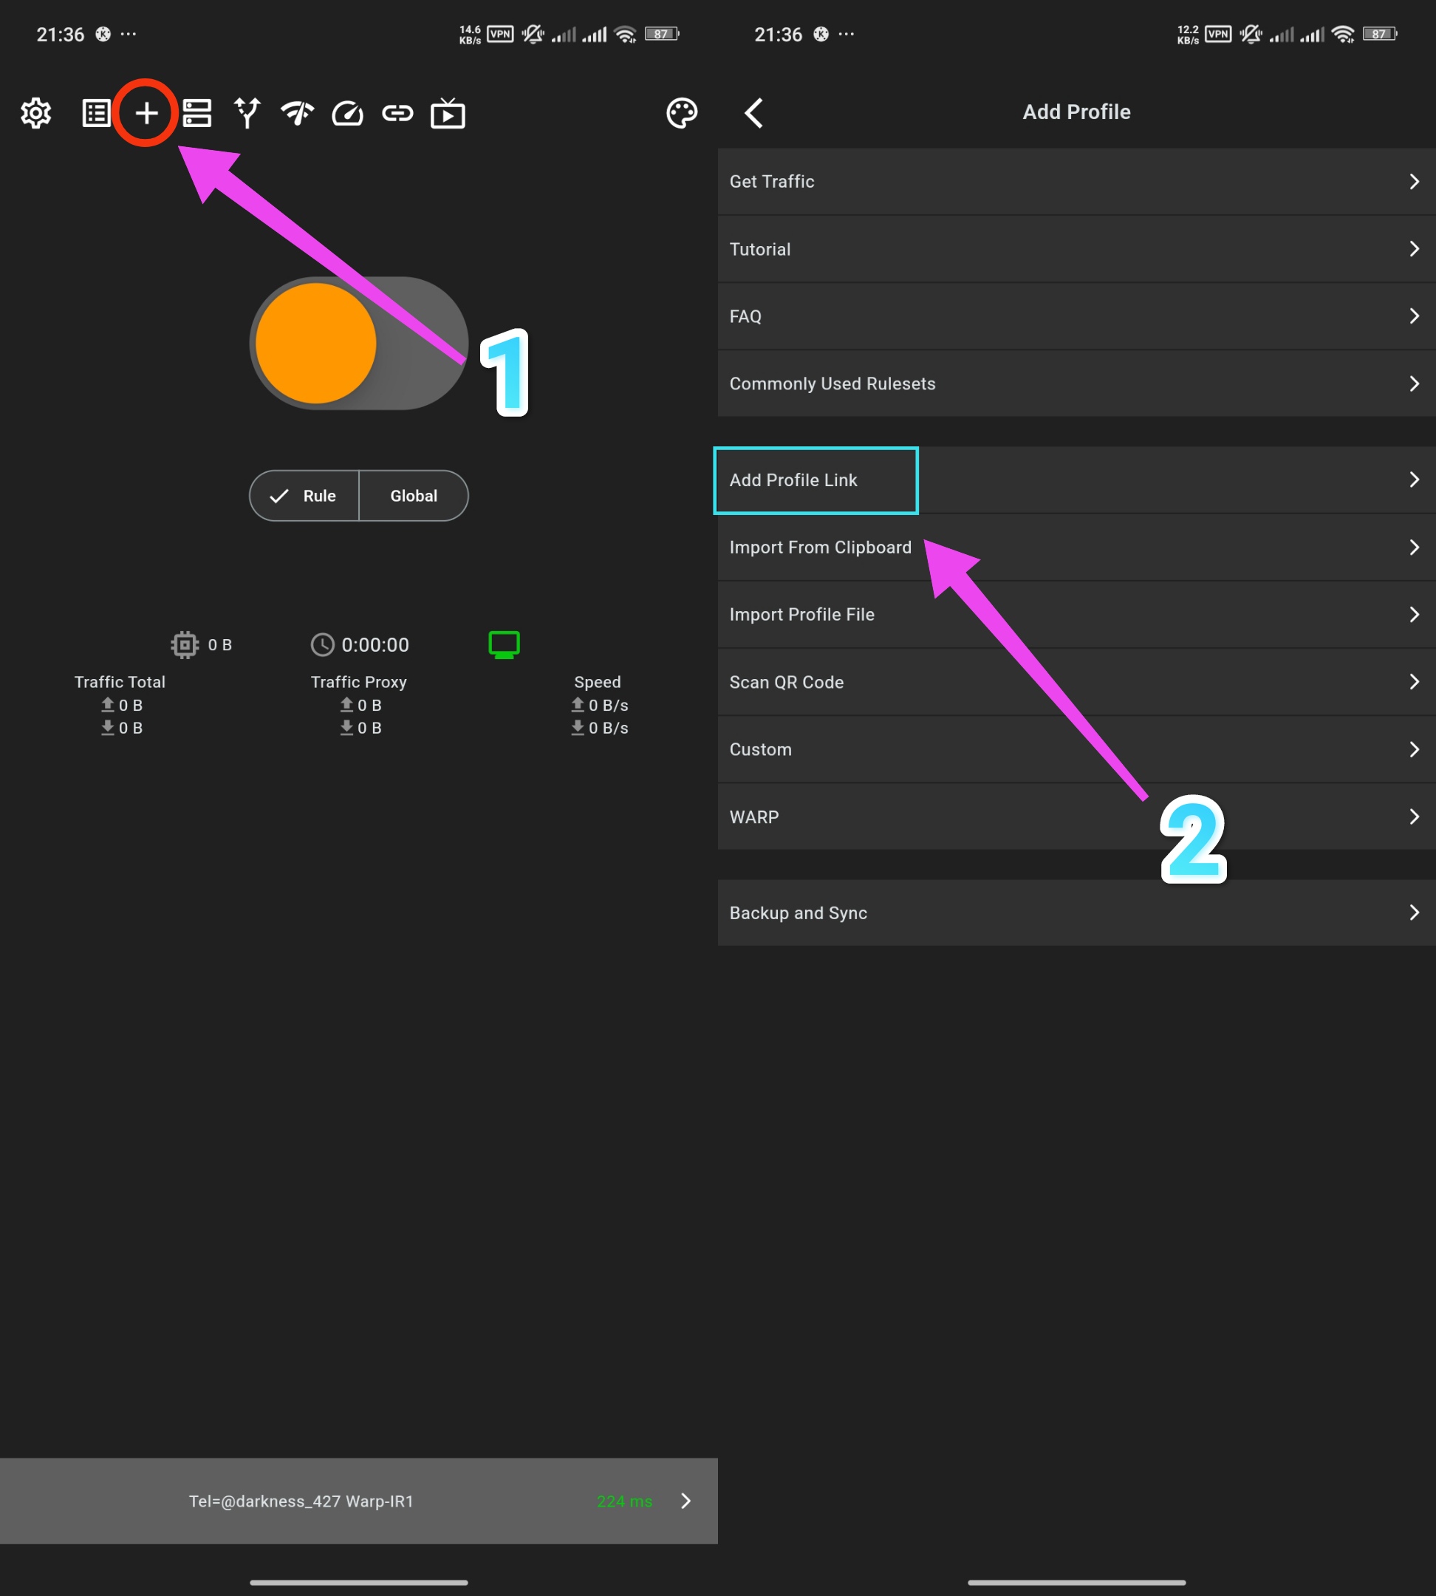1436x1596 pixels.
Task: Expand the Warp-IR1 server bar chevron
Action: pyautogui.click(x=685, y=1501)
